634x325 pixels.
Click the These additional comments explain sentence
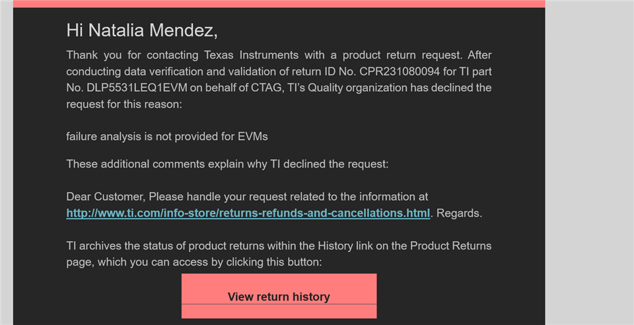pos(227,164)
